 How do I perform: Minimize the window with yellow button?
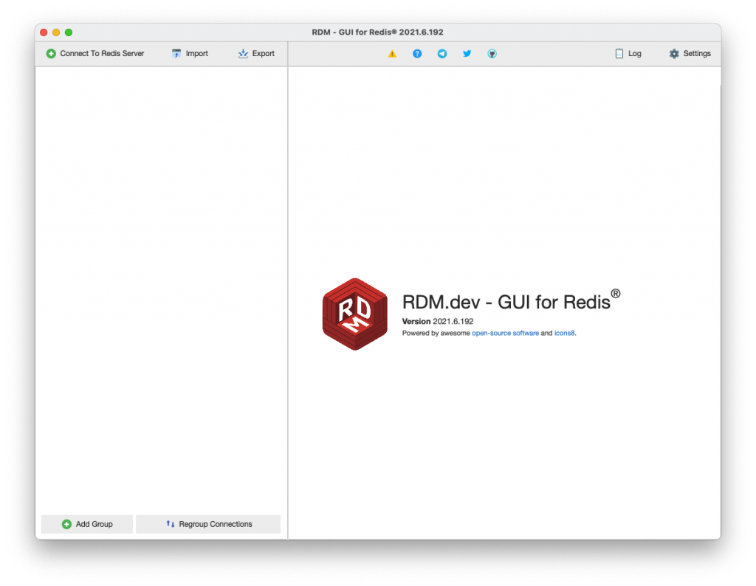coord(56,32)
